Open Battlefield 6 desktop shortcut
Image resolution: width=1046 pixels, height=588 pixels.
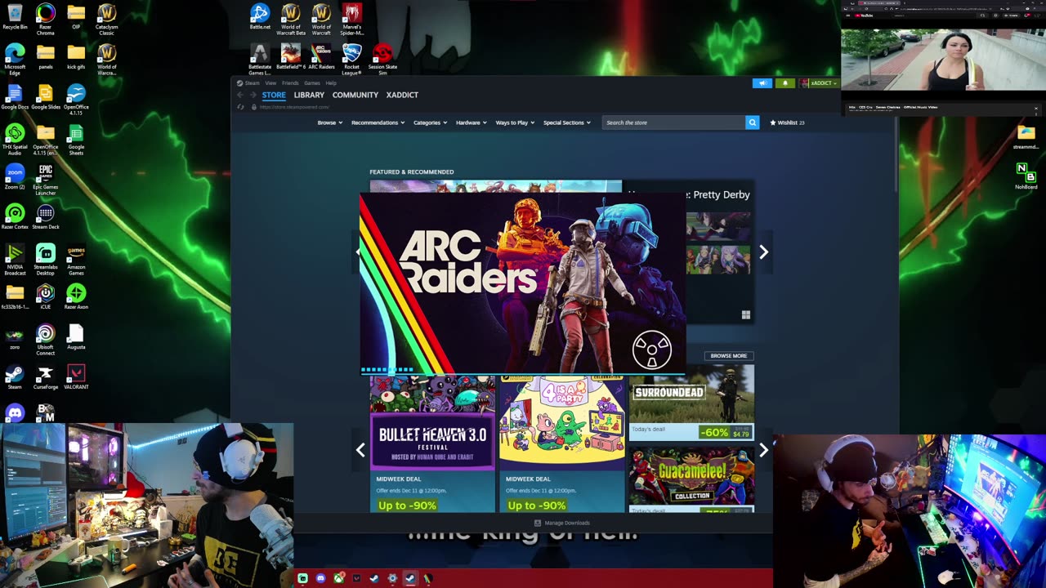tap(290, 57)
